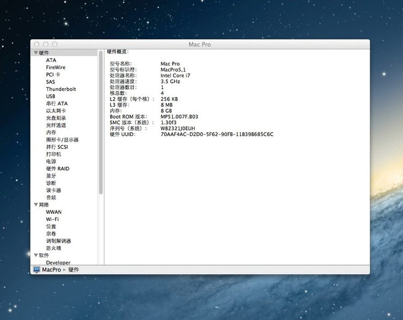
Task: Select 诊断 in the sidebar
Action: (x=51, y=183)
